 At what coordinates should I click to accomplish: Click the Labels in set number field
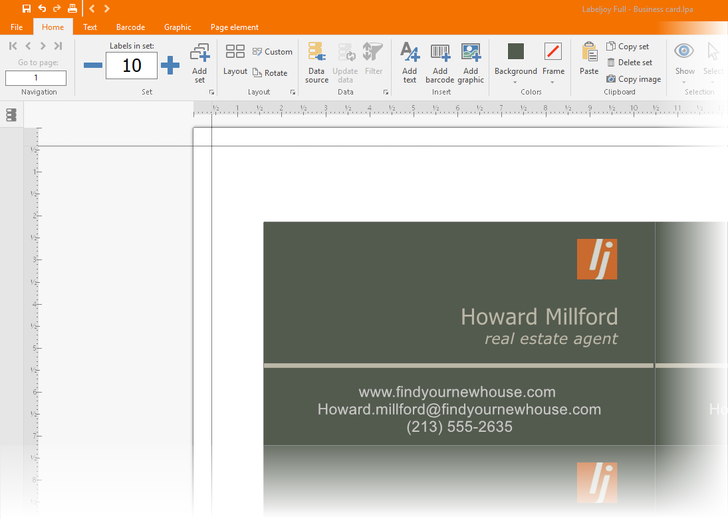click(132, 65)
